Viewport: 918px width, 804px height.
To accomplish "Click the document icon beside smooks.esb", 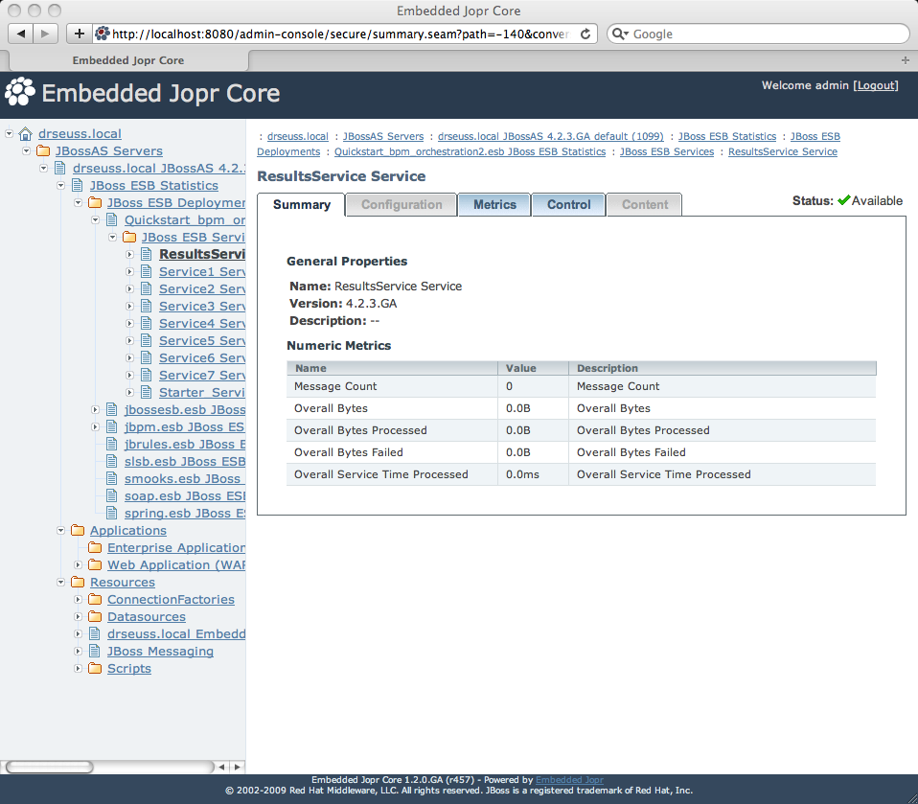I will (x=112, y=478).
